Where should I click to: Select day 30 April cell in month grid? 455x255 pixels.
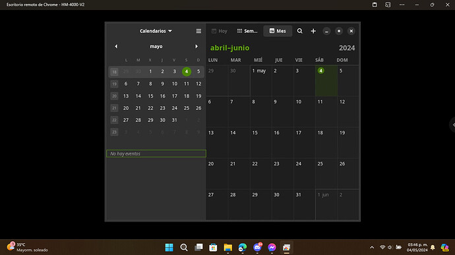click(x=239, y=80)
